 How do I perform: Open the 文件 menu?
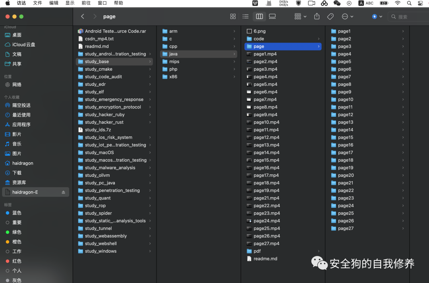(37, 3)
